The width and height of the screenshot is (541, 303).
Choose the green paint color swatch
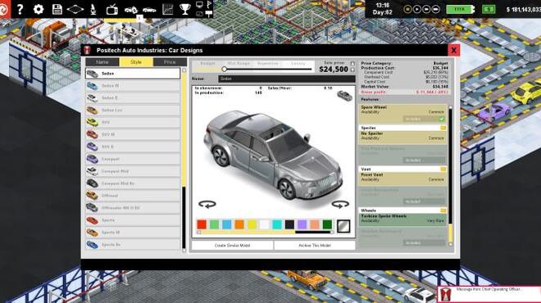click(214, 224)
